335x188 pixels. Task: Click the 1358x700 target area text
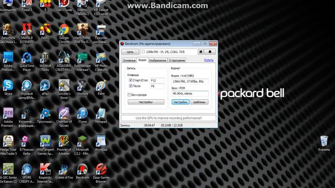point(165,52)
